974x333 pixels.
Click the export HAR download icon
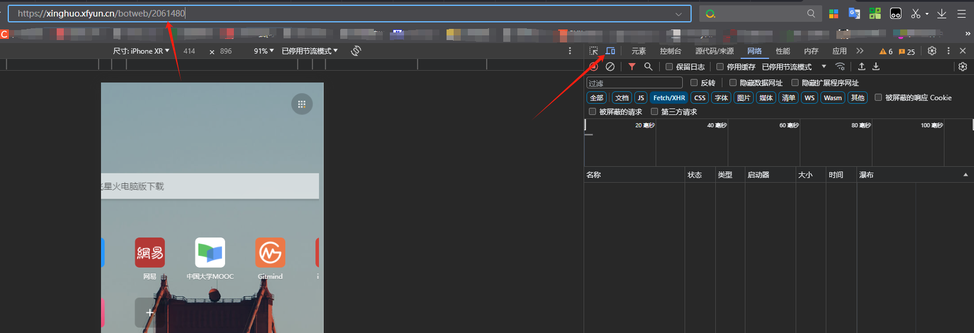pos(876,67)
